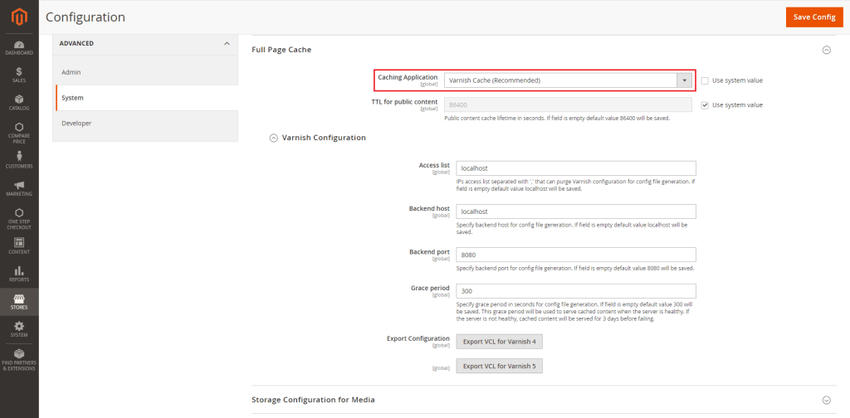
Task: Collapse the Varnish Configuration group
Action: [x=274, y=138]
